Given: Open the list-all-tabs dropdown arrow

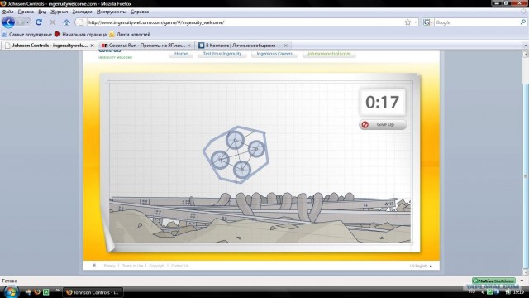Looking at the screenshot, I should pyautogui.click(x=526, y=46).
